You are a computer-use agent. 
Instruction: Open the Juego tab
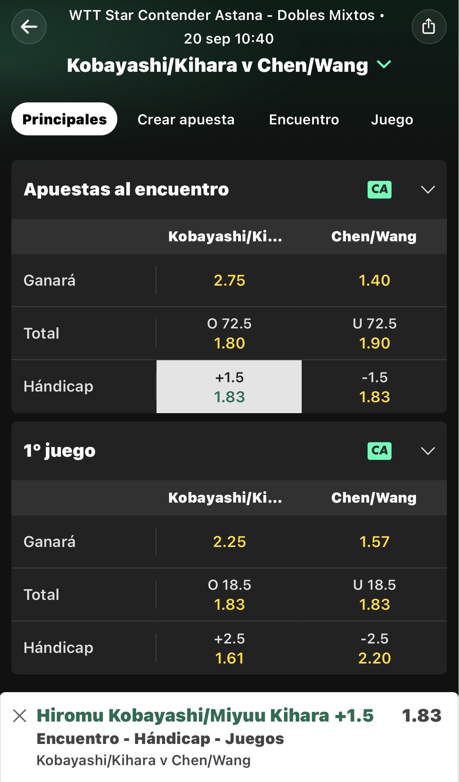[392, 119]
